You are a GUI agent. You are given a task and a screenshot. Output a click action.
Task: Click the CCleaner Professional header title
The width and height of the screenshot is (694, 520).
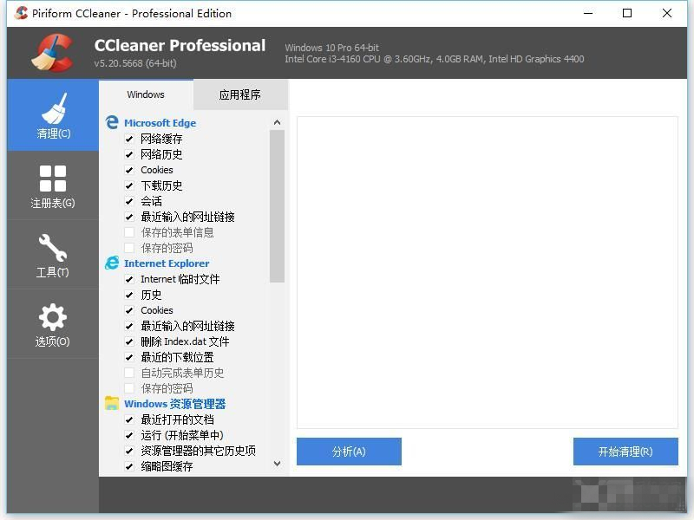coord(180,45)
